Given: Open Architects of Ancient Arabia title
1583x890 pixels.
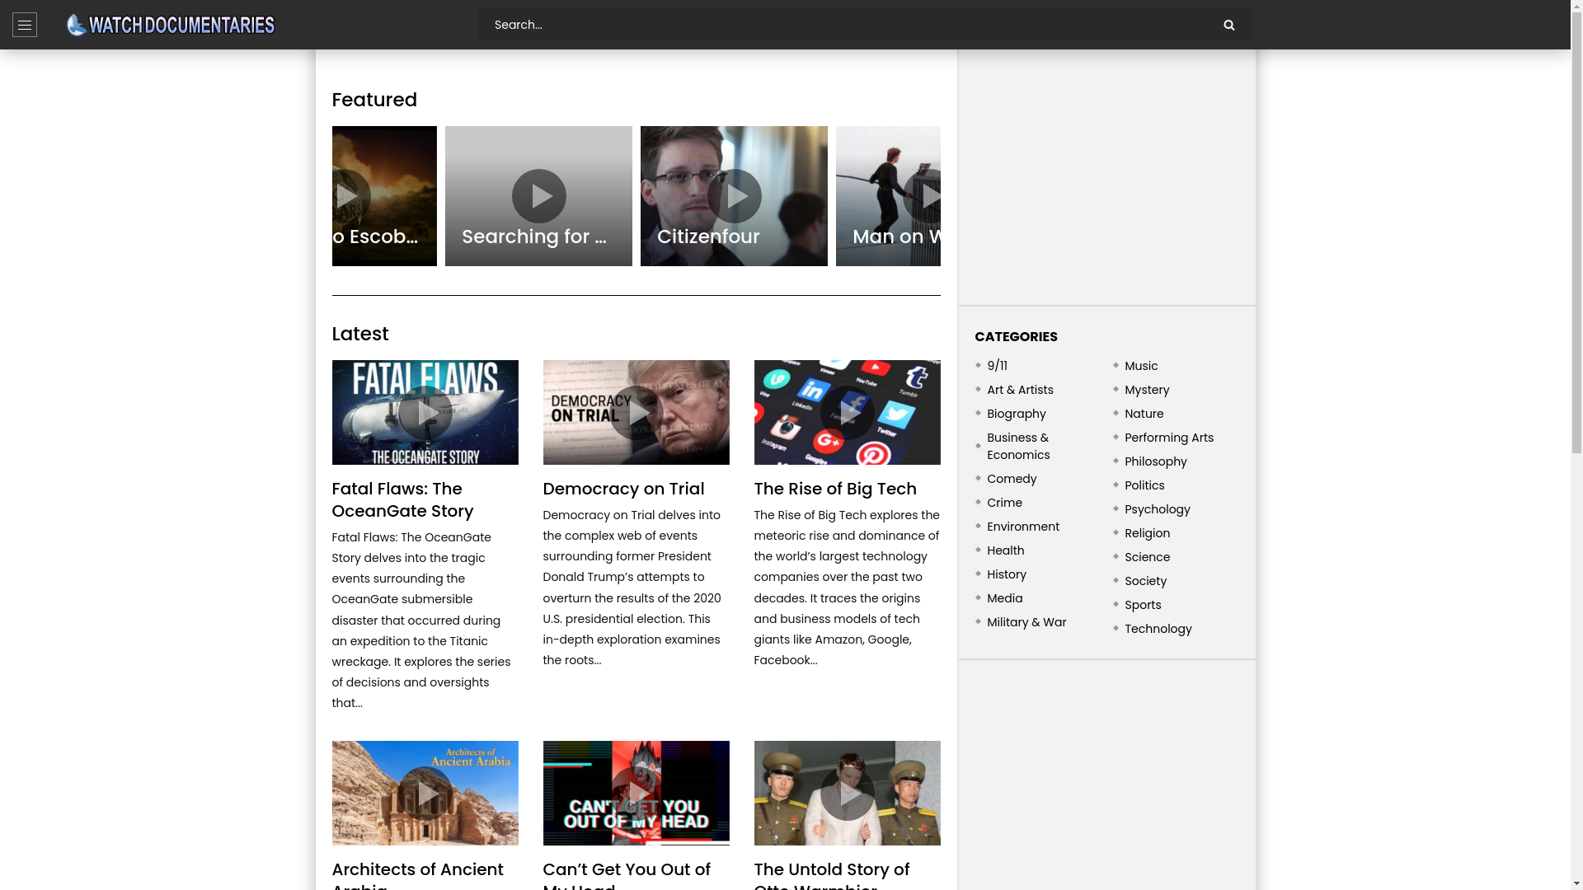Looking at the screenshot, I should click(x=417, y=877).
